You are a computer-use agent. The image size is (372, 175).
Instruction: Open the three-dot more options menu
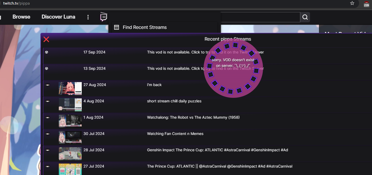point(88,17)
